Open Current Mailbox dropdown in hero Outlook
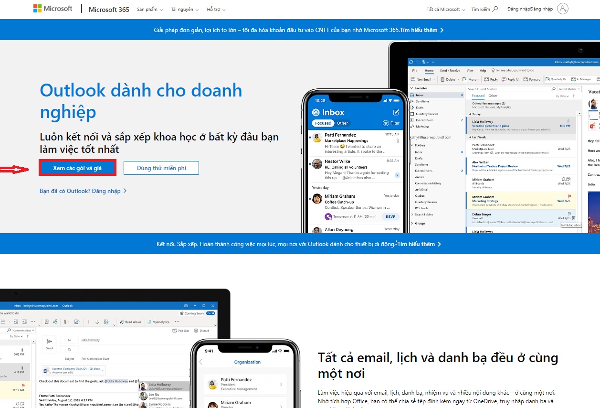The height and width of the screenshot is (408, 600). (x=569, y=89)
